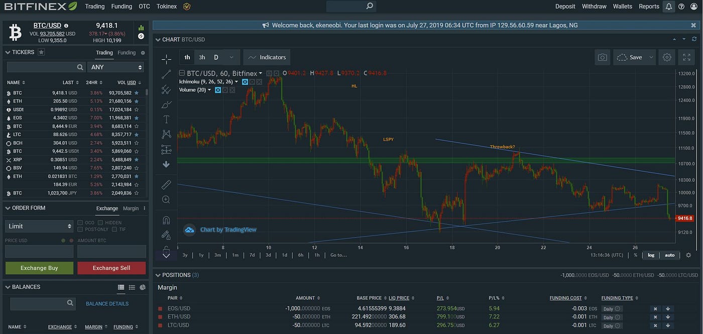Refresh the chart panel icon
This screenshot has width=703, height=334.
(x=694, y=39)
